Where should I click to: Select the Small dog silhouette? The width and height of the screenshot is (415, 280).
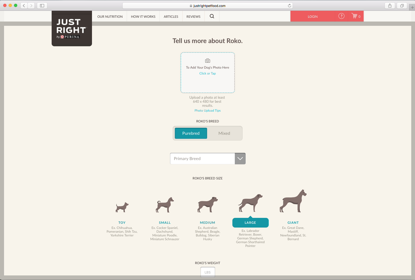pyautogui.click(x=165, y=205)
